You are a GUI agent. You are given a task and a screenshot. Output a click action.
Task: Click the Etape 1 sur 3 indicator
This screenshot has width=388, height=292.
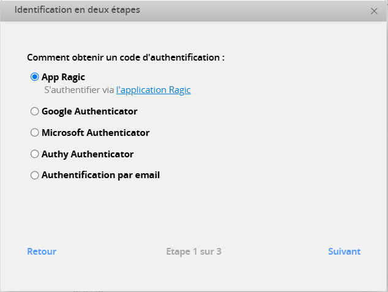click(194, 252)
